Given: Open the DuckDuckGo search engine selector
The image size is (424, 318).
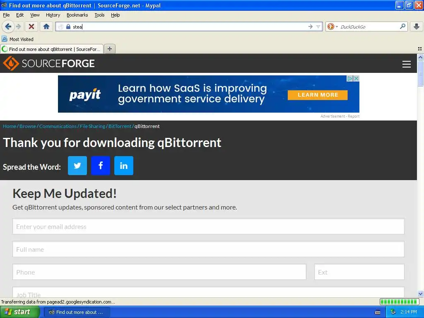Looking at the screenshot, I should (x=332, y=26).
